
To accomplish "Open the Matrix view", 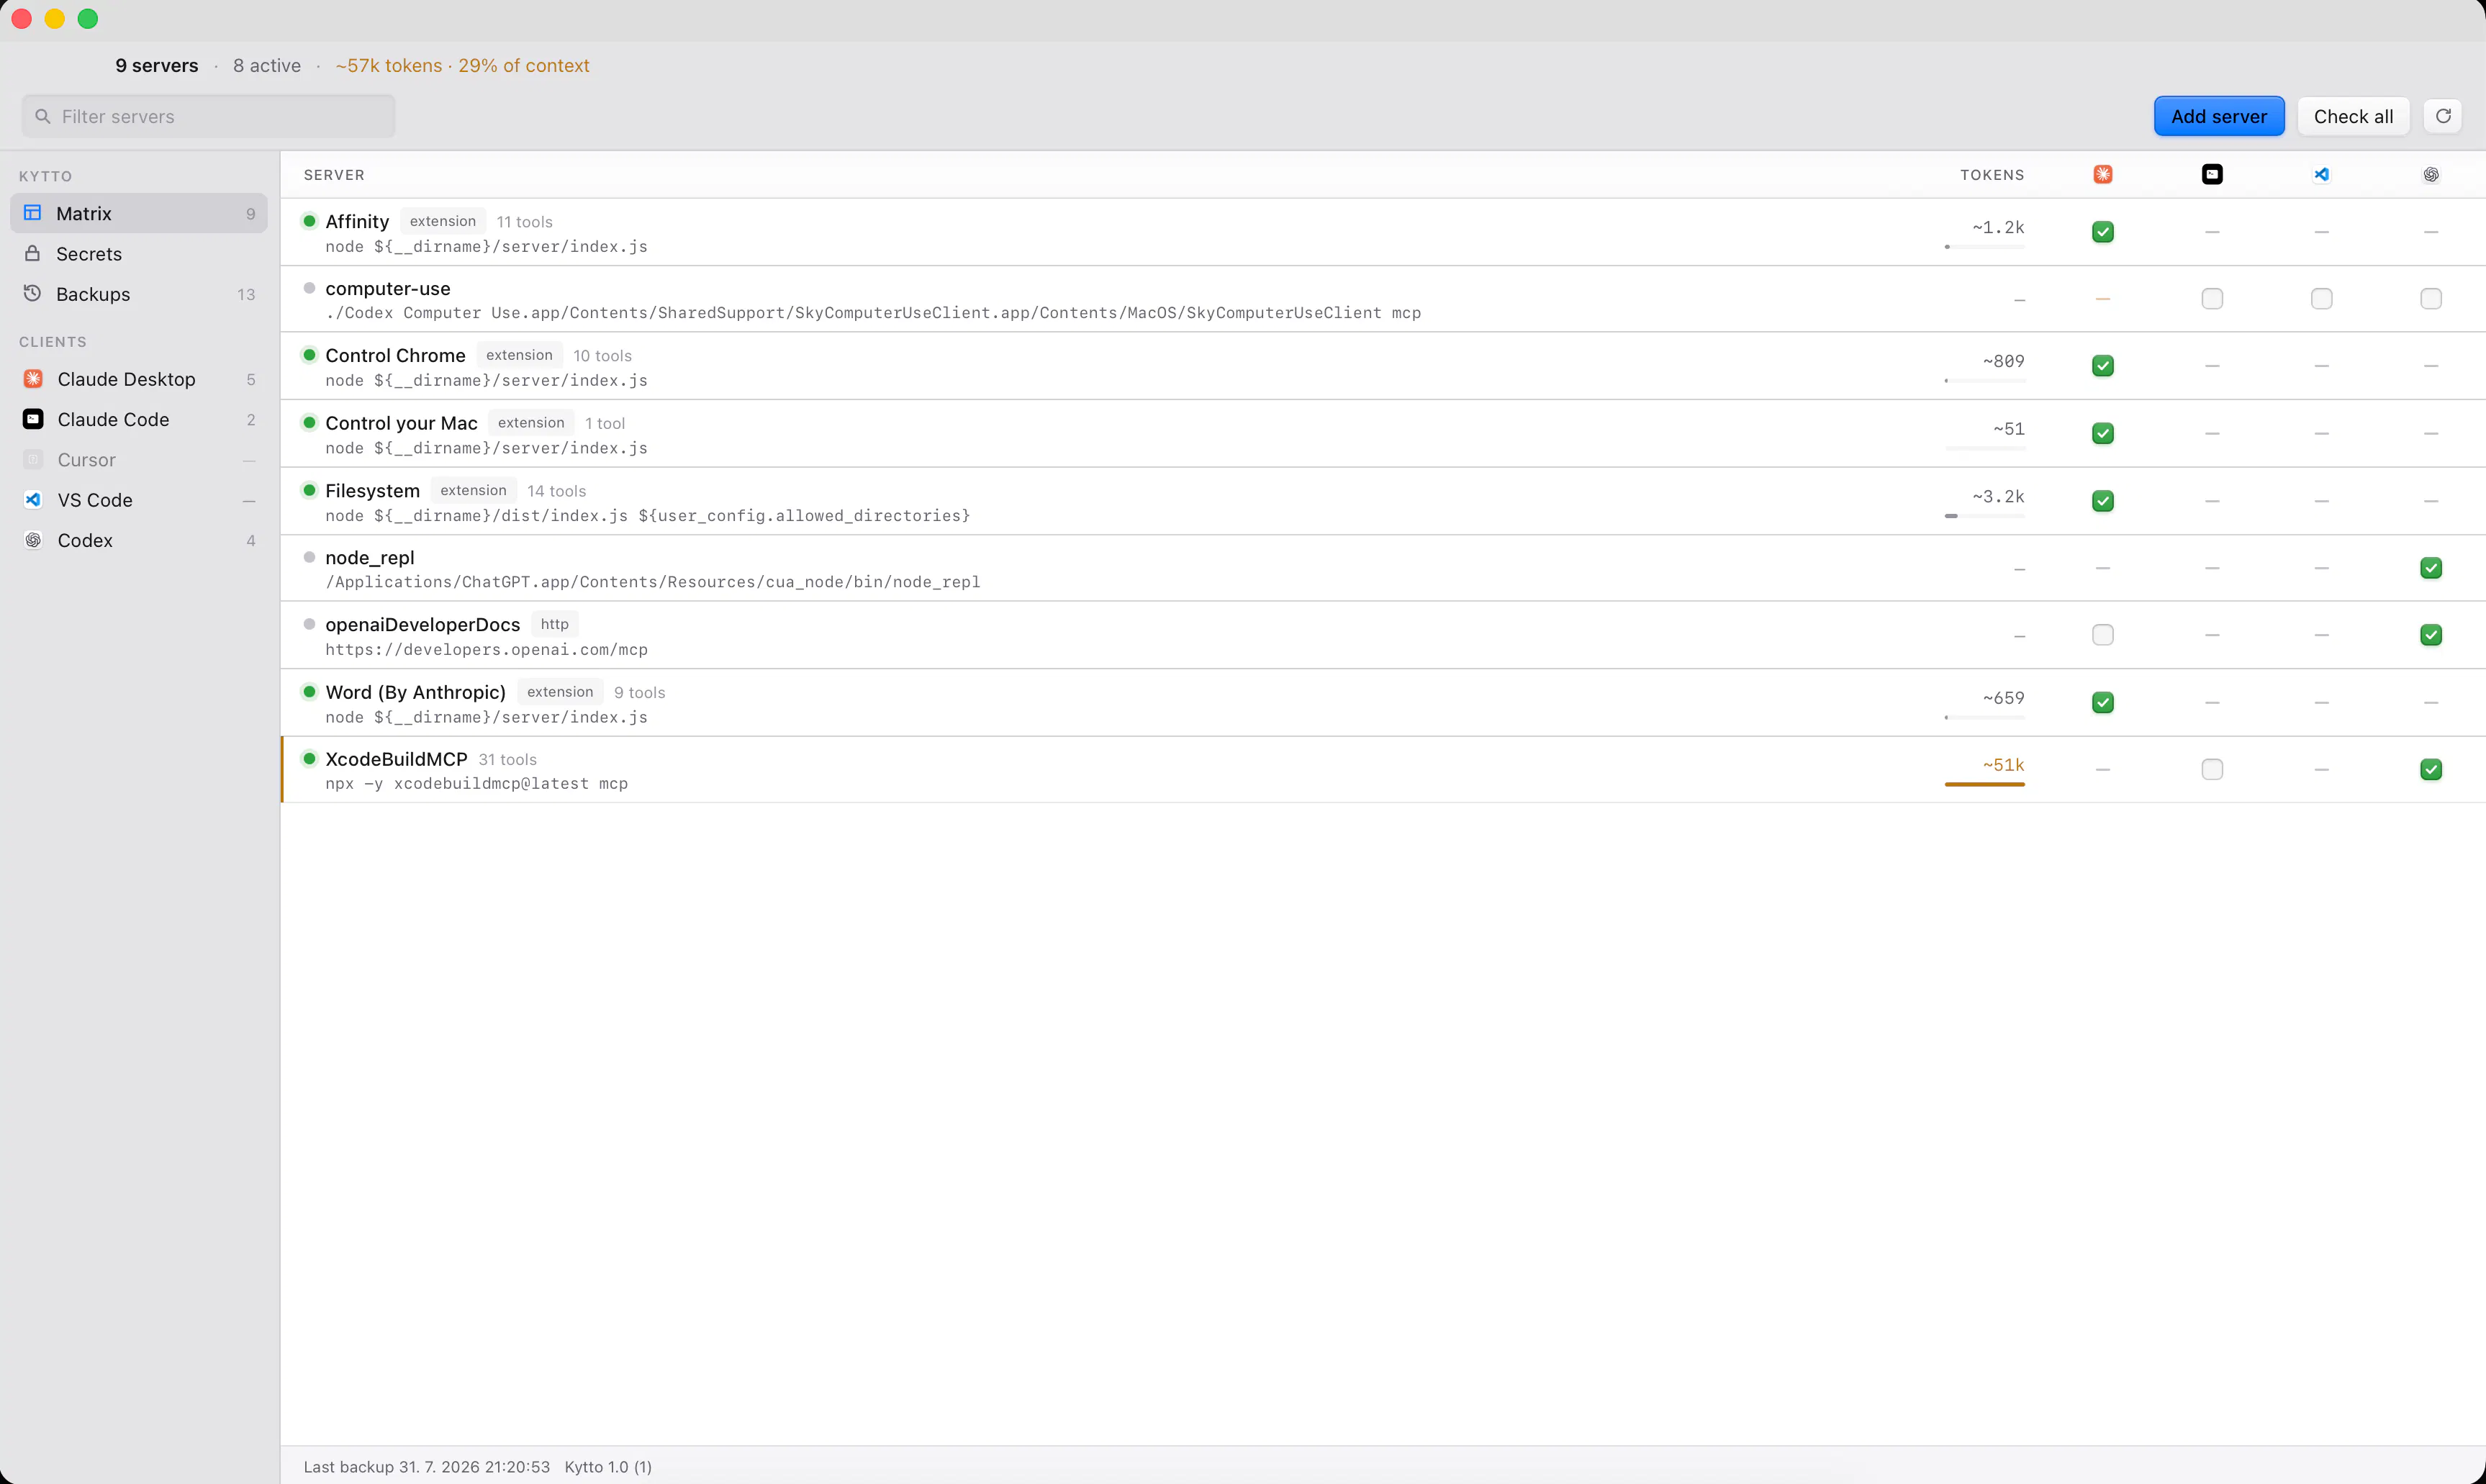I will (139, 213).
